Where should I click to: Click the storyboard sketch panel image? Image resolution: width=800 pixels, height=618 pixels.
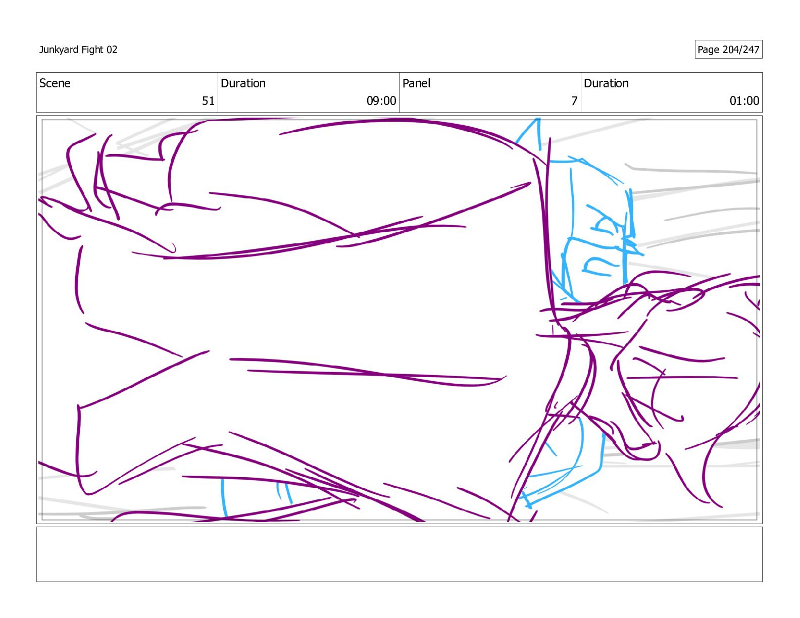click(399, 320)
